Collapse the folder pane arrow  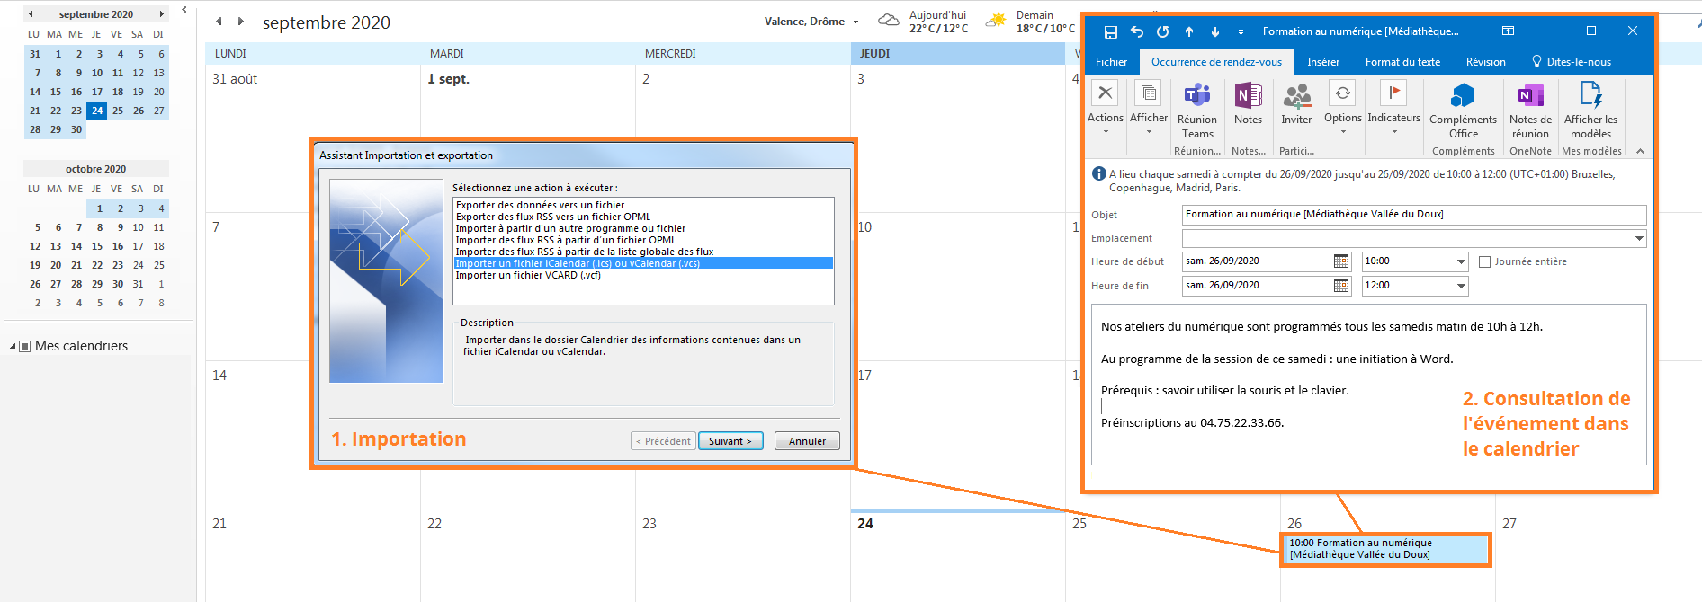click(x=184, y=10)
